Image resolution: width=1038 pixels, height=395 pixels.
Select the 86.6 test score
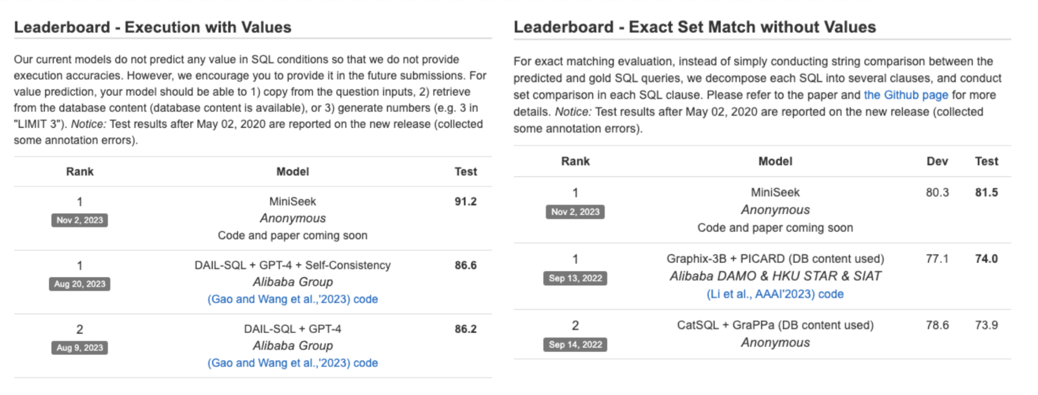click(465, 265)
